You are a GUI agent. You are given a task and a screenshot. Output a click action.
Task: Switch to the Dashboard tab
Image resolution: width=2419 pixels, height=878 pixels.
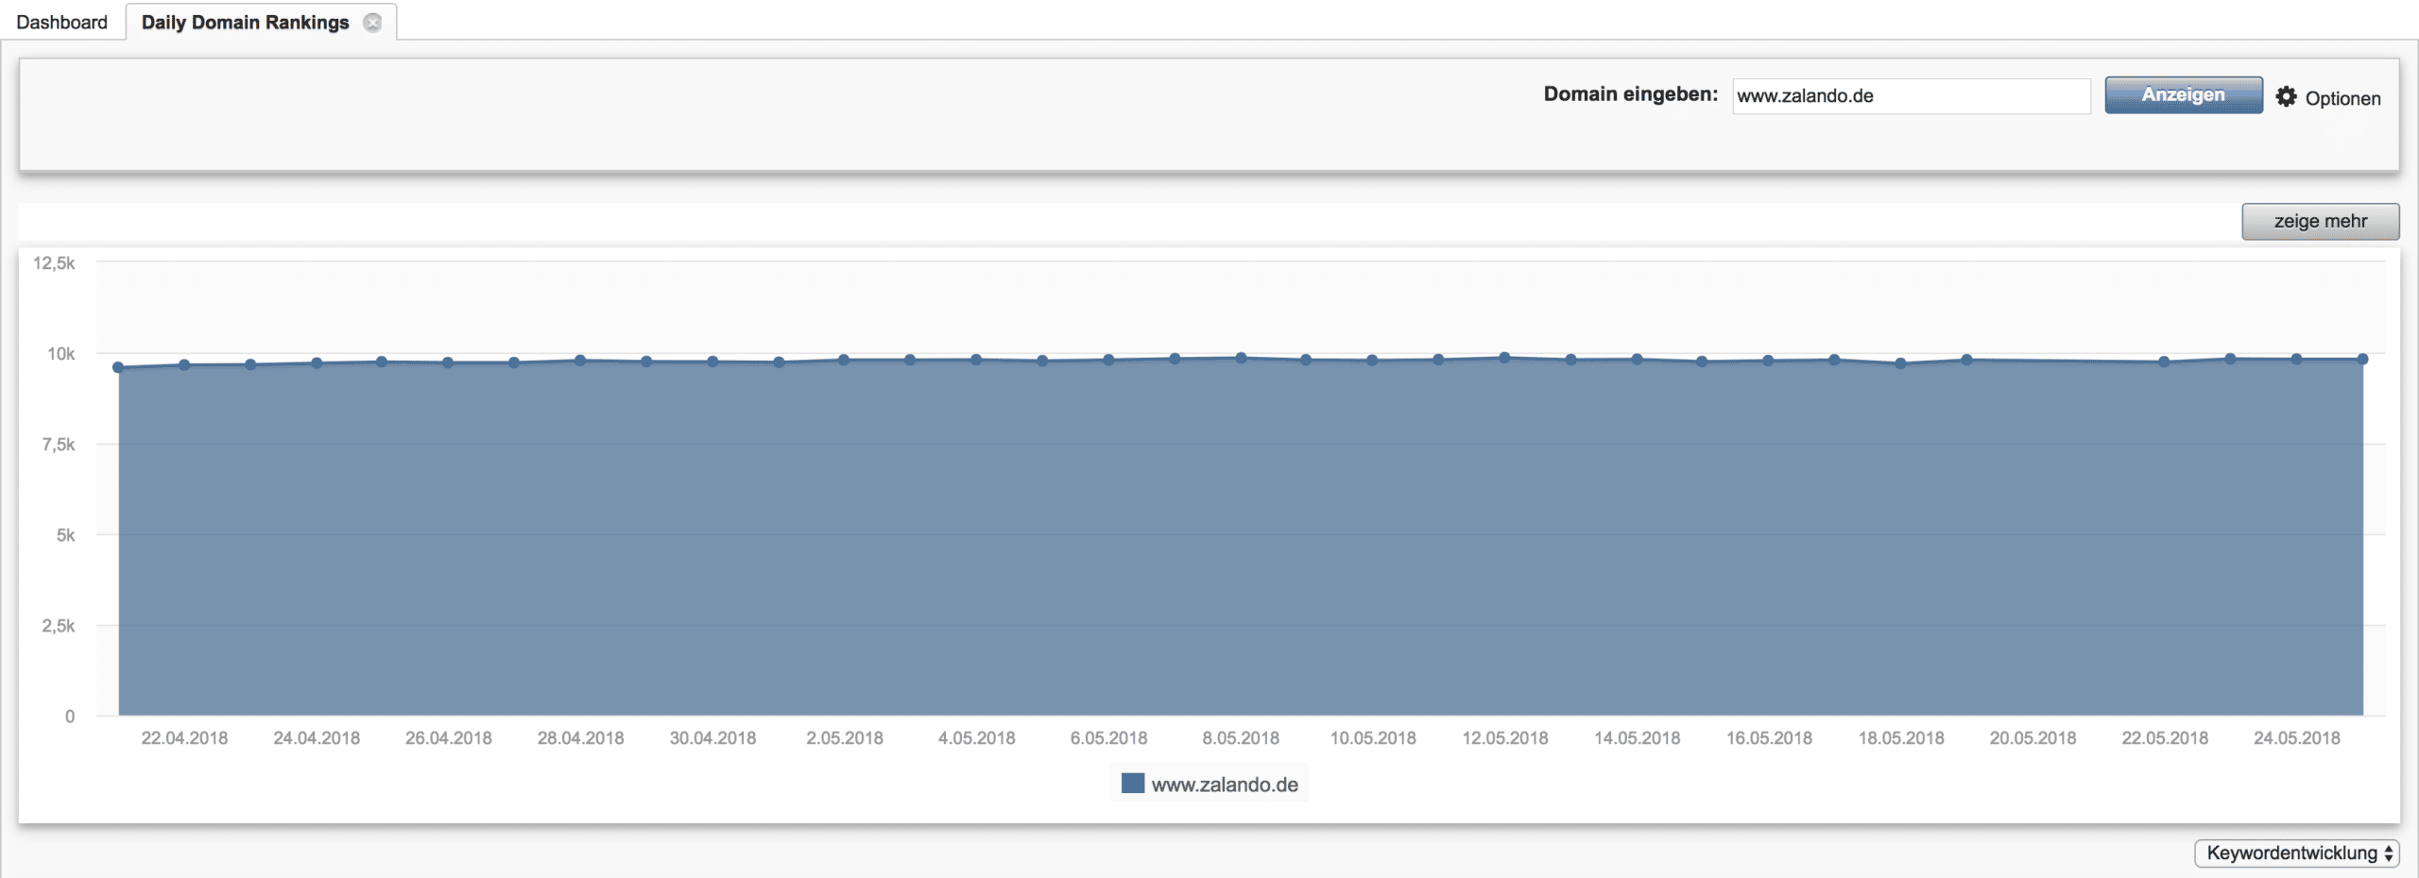click(x=62, y=22)
